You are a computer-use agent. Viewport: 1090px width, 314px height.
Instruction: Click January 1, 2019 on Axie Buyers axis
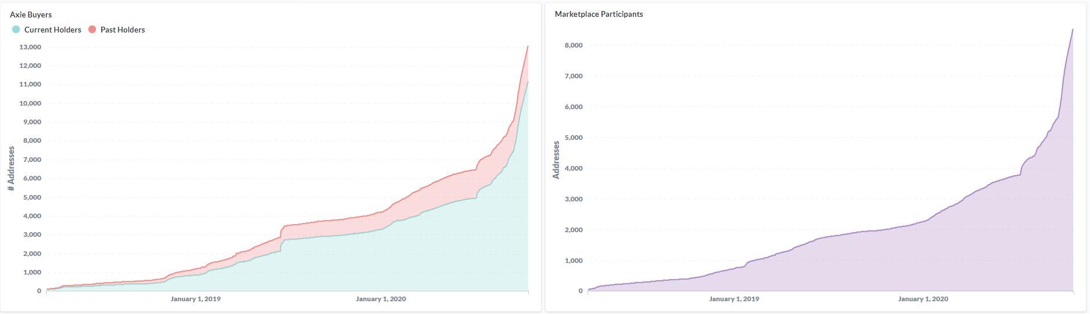(x=195, y=299)
